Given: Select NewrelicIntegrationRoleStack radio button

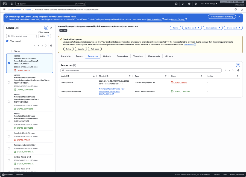Looking at the screenshot, I should pos(9,102).
